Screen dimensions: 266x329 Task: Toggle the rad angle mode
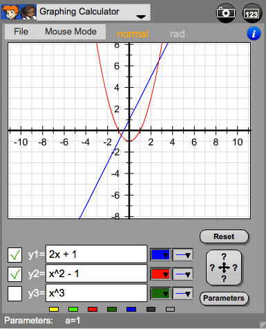coord(178,34)
